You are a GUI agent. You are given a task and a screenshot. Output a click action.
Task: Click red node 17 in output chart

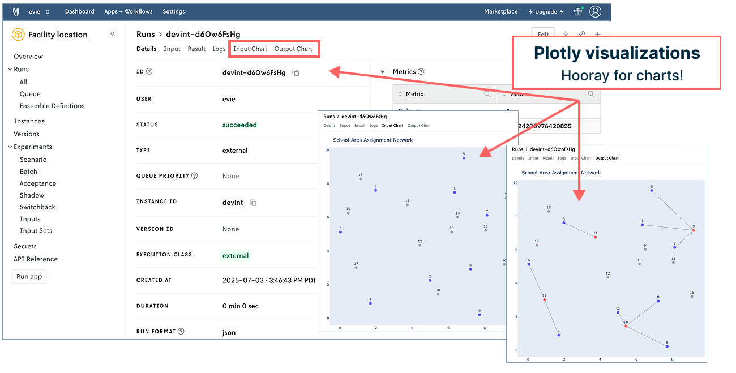pyautogui.click(x=545, y=299)
